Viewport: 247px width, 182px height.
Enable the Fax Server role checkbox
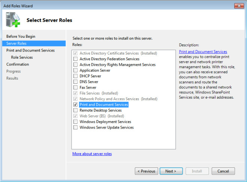[76, 87]
